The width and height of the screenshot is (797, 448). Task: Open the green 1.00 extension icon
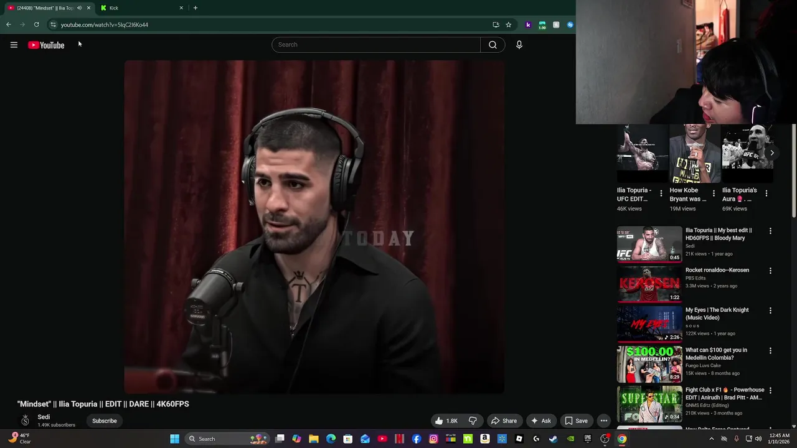click(542, 25)
